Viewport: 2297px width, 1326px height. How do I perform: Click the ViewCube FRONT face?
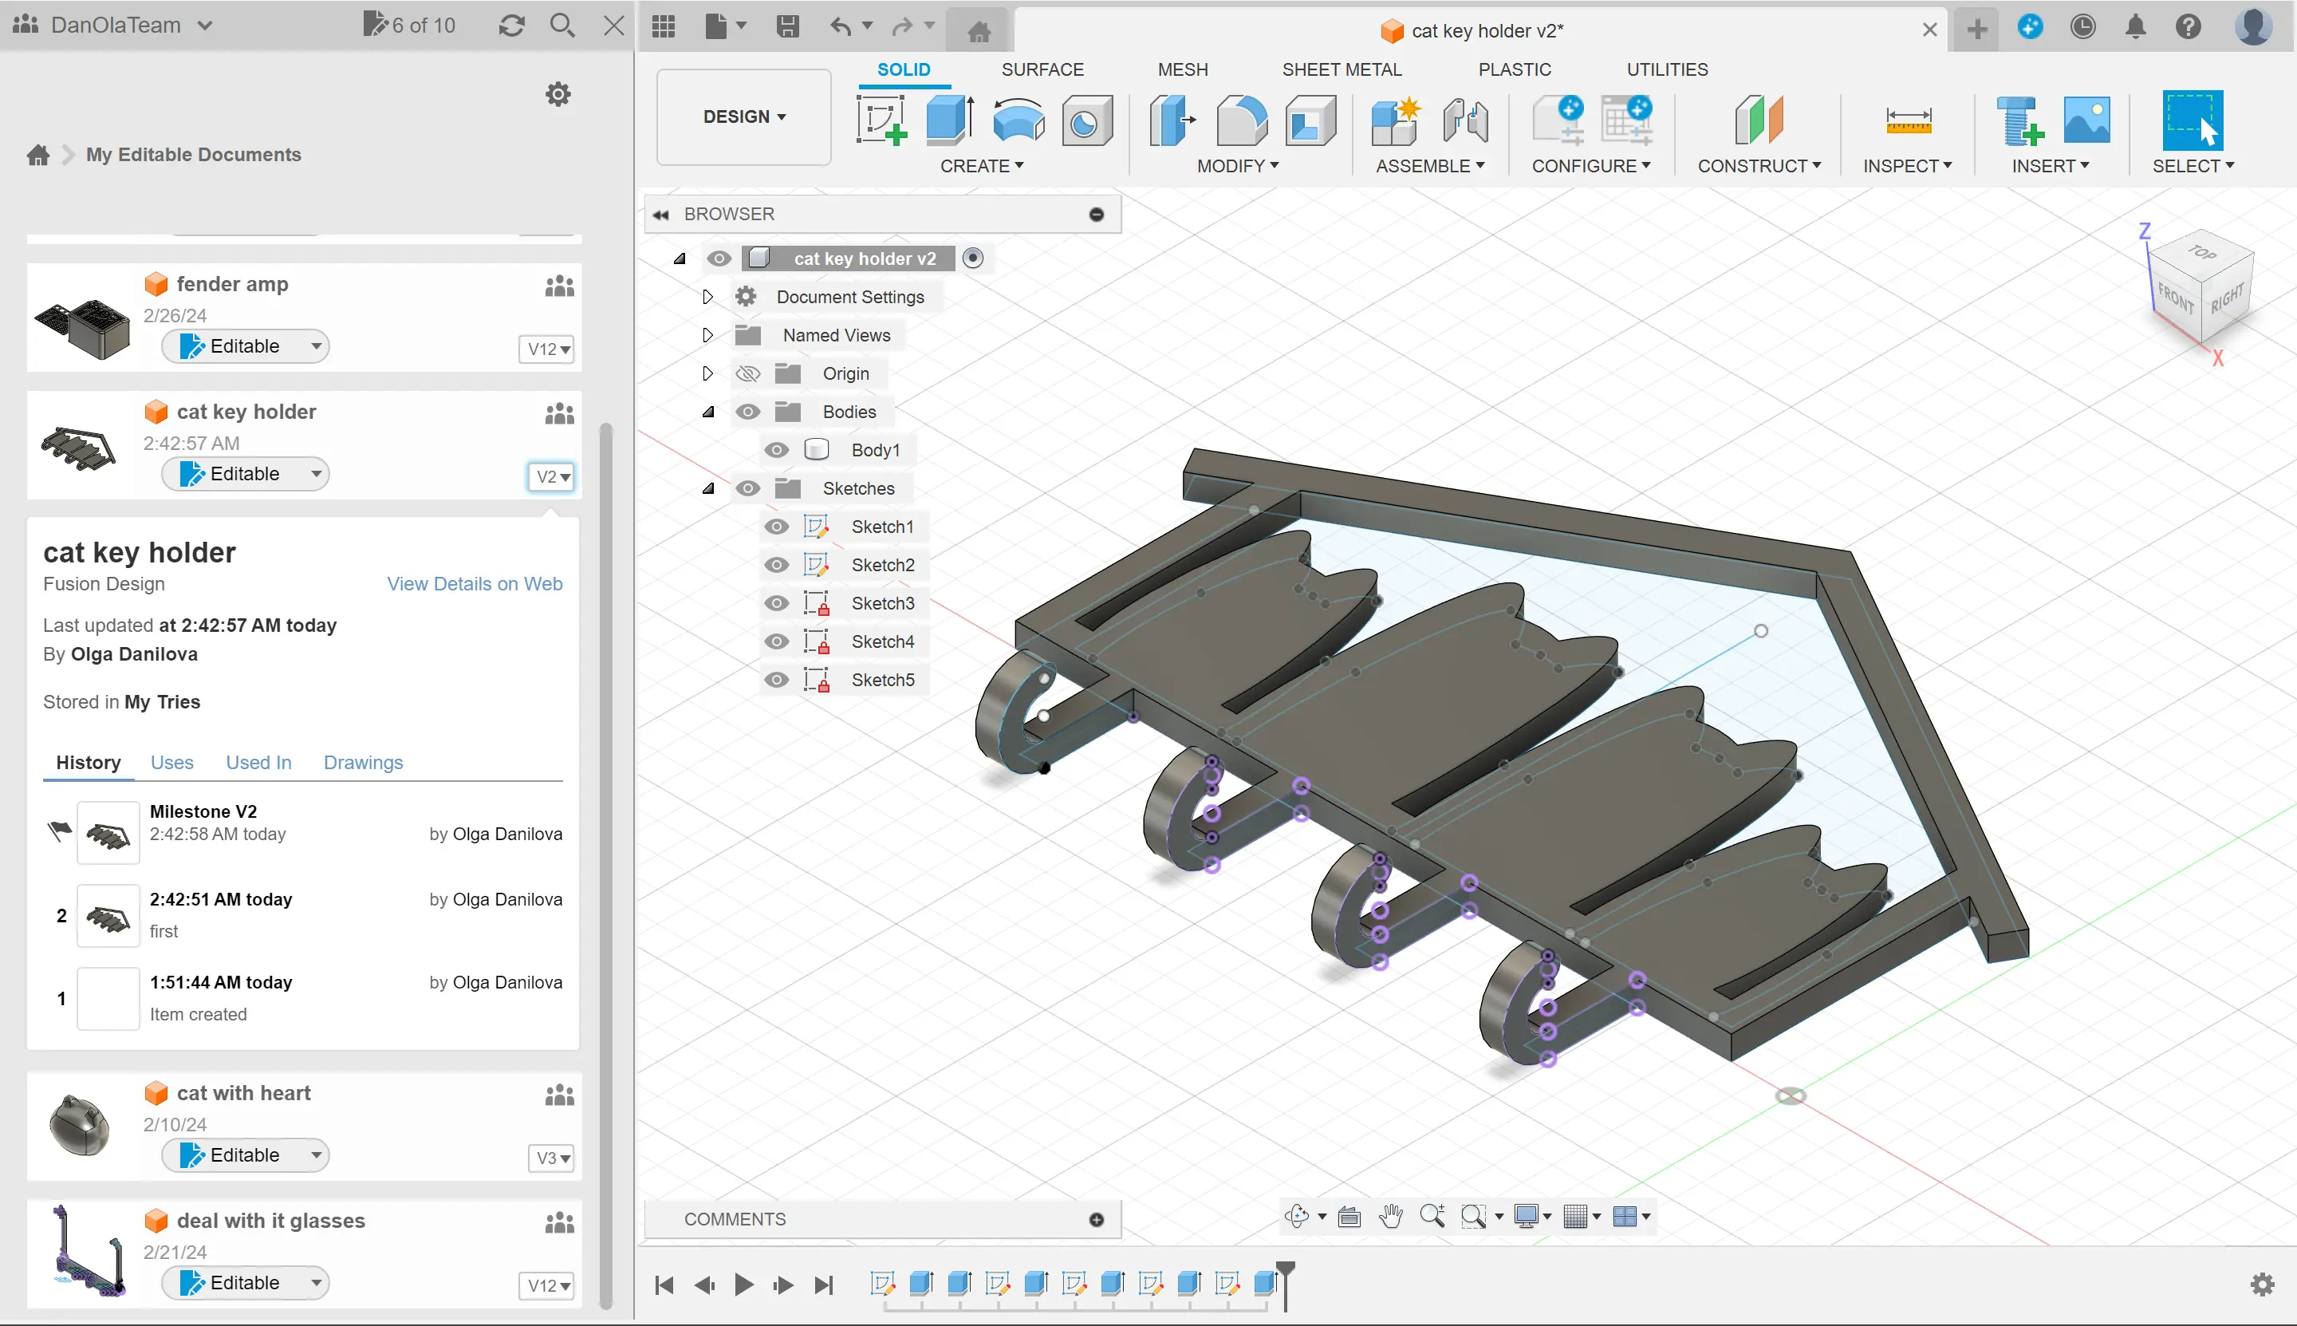pos(2175,298)
